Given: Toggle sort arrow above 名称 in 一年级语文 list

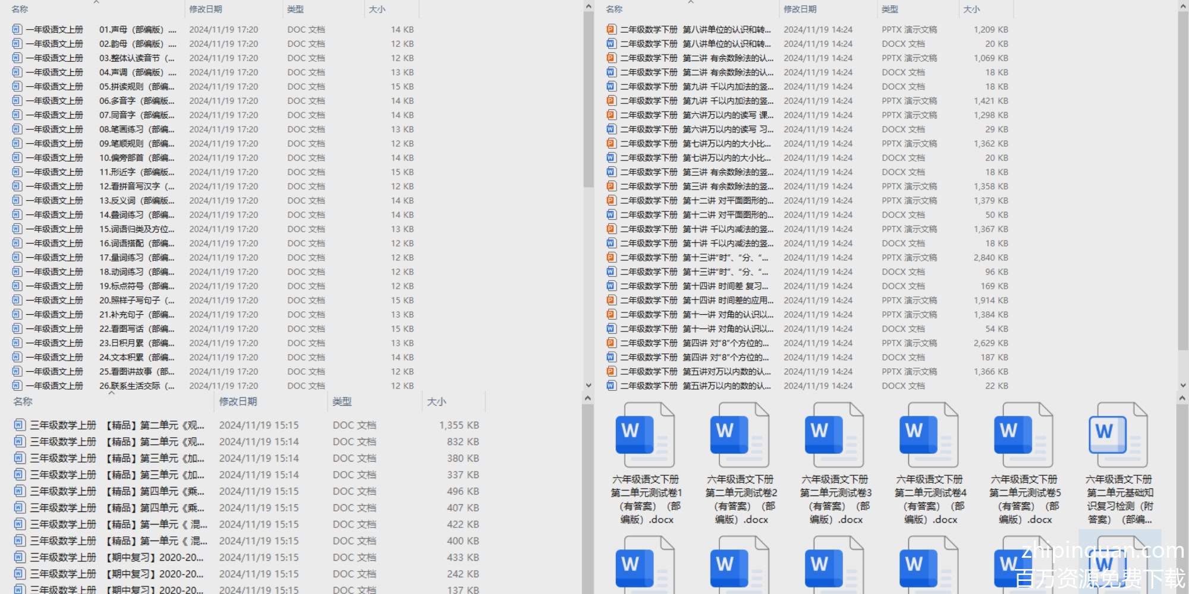Looking at the screenshot, I should tap(96, 2).
